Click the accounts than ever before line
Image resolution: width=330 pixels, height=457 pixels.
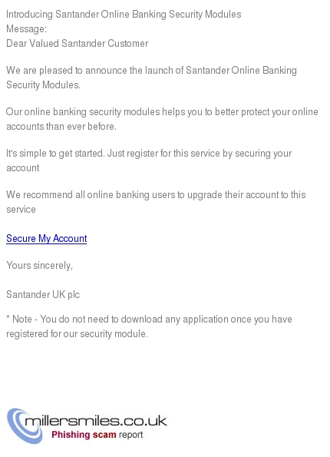click(61, 126)
